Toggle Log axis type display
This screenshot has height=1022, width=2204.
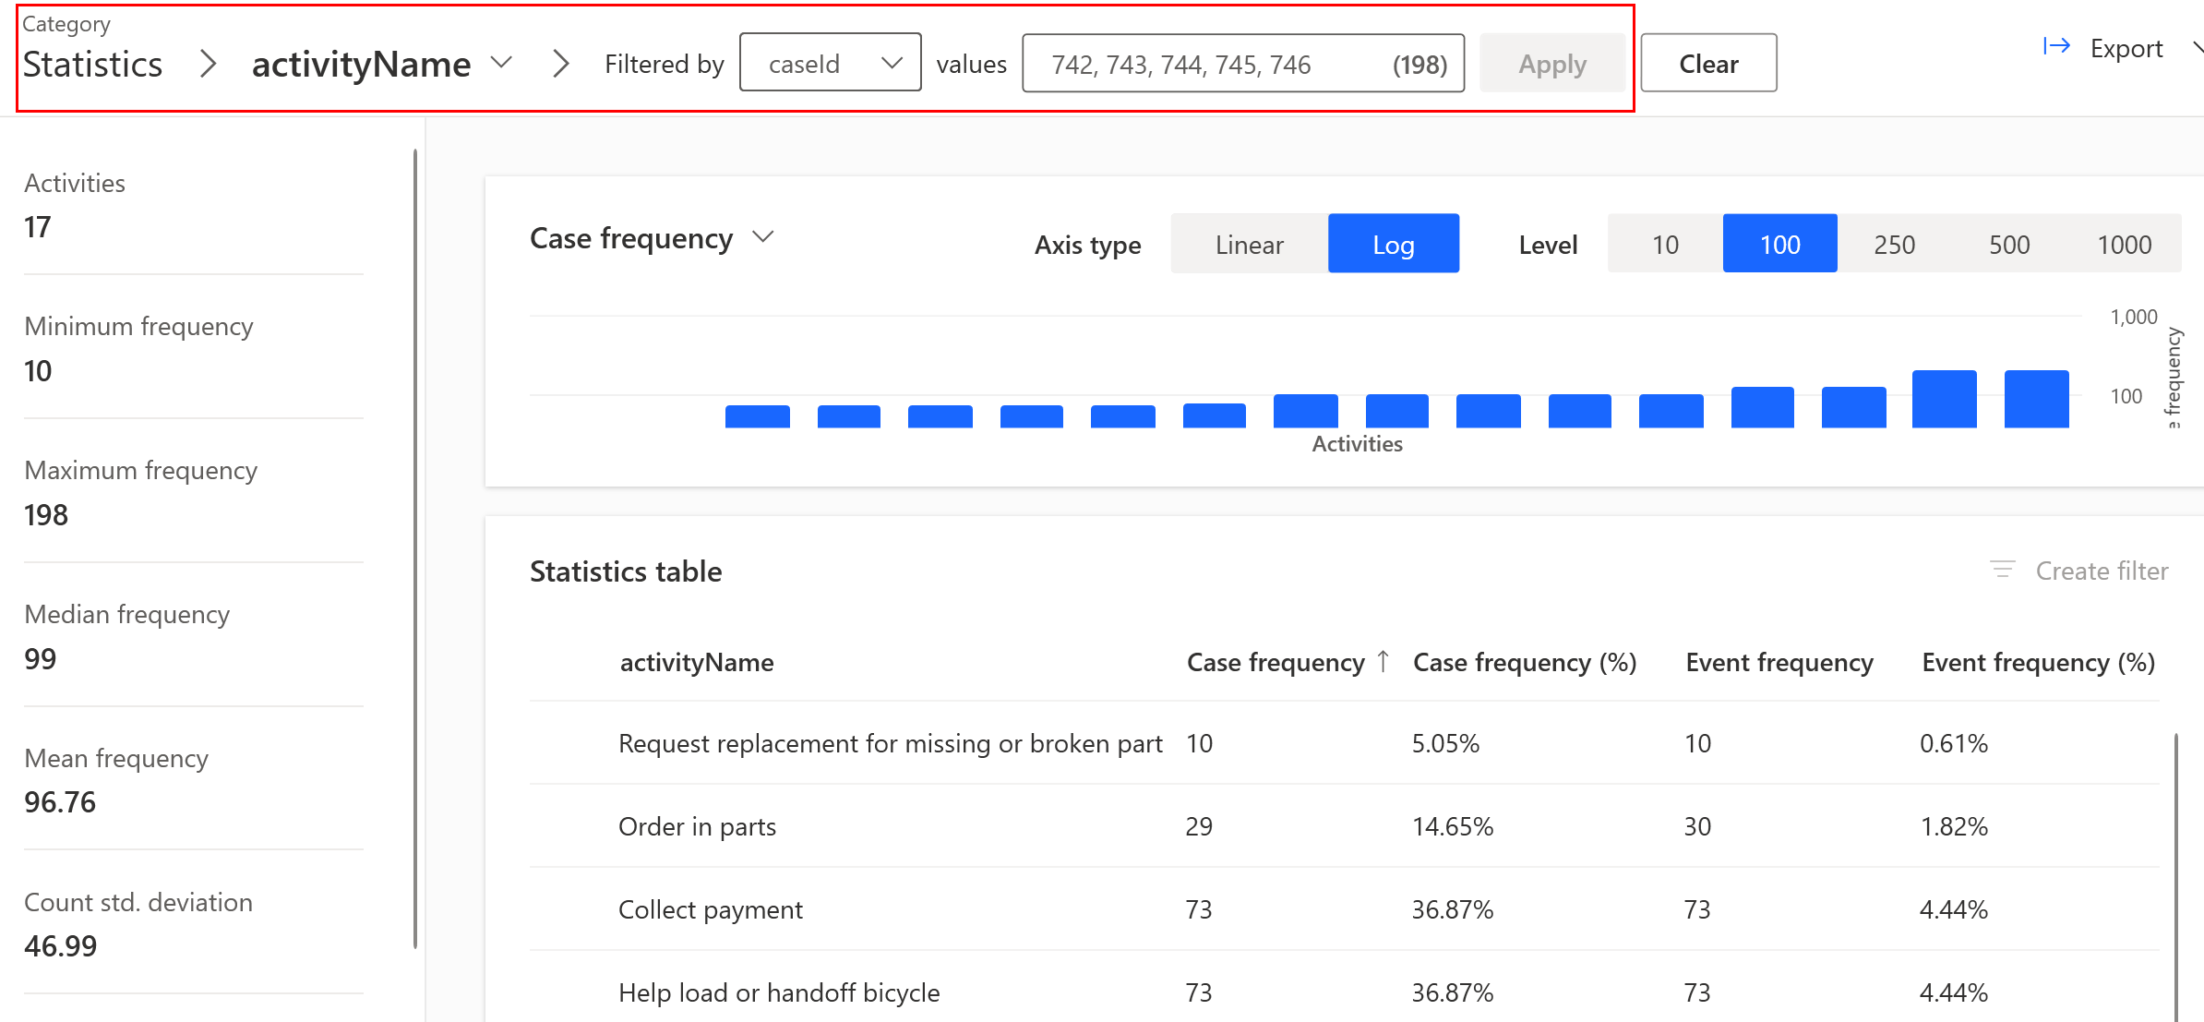coord(1392,245)
